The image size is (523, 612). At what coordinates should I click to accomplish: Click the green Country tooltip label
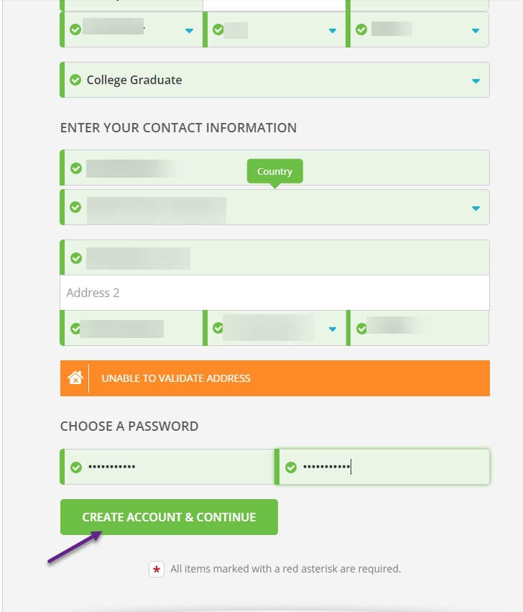pyautogui.click(x=274, y=171)
